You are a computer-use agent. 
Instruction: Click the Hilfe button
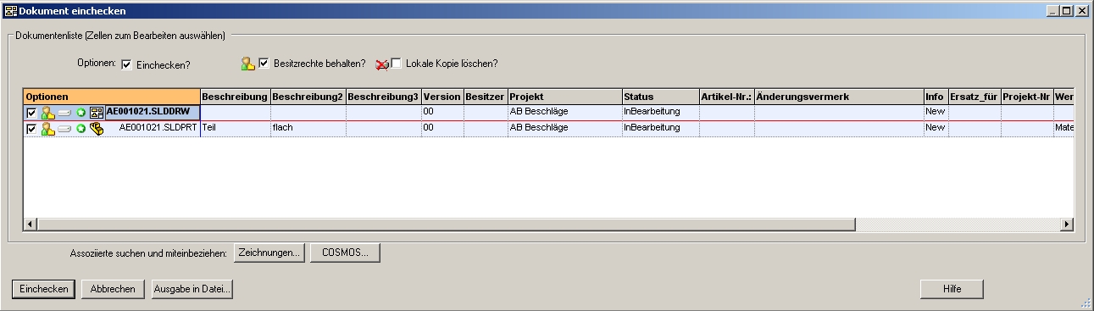(x=952, y=289)
